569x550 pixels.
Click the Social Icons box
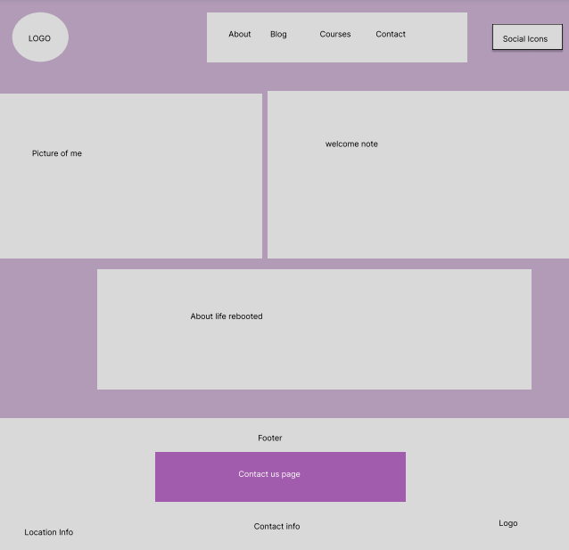pos(527,37)
